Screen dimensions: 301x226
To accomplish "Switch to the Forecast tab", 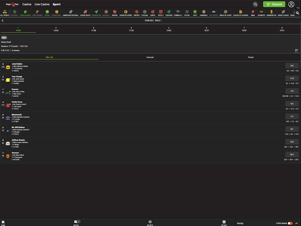I will click(150, 57).
